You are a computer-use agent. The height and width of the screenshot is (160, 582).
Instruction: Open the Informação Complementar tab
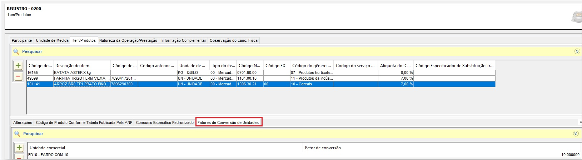coord(184,40)
